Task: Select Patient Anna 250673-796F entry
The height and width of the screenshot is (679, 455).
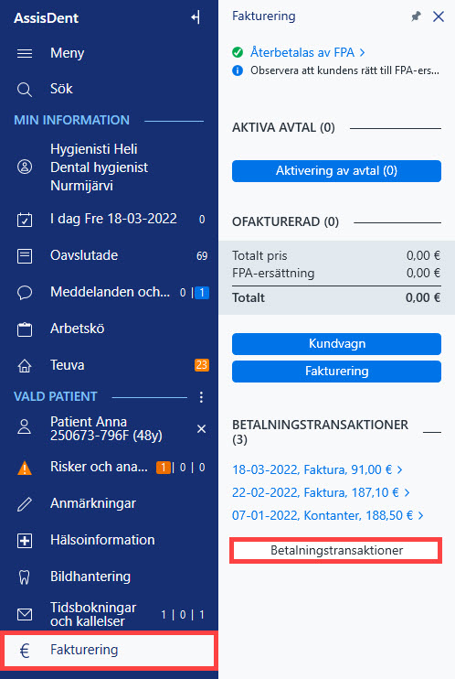Action: tap(106, 428)
